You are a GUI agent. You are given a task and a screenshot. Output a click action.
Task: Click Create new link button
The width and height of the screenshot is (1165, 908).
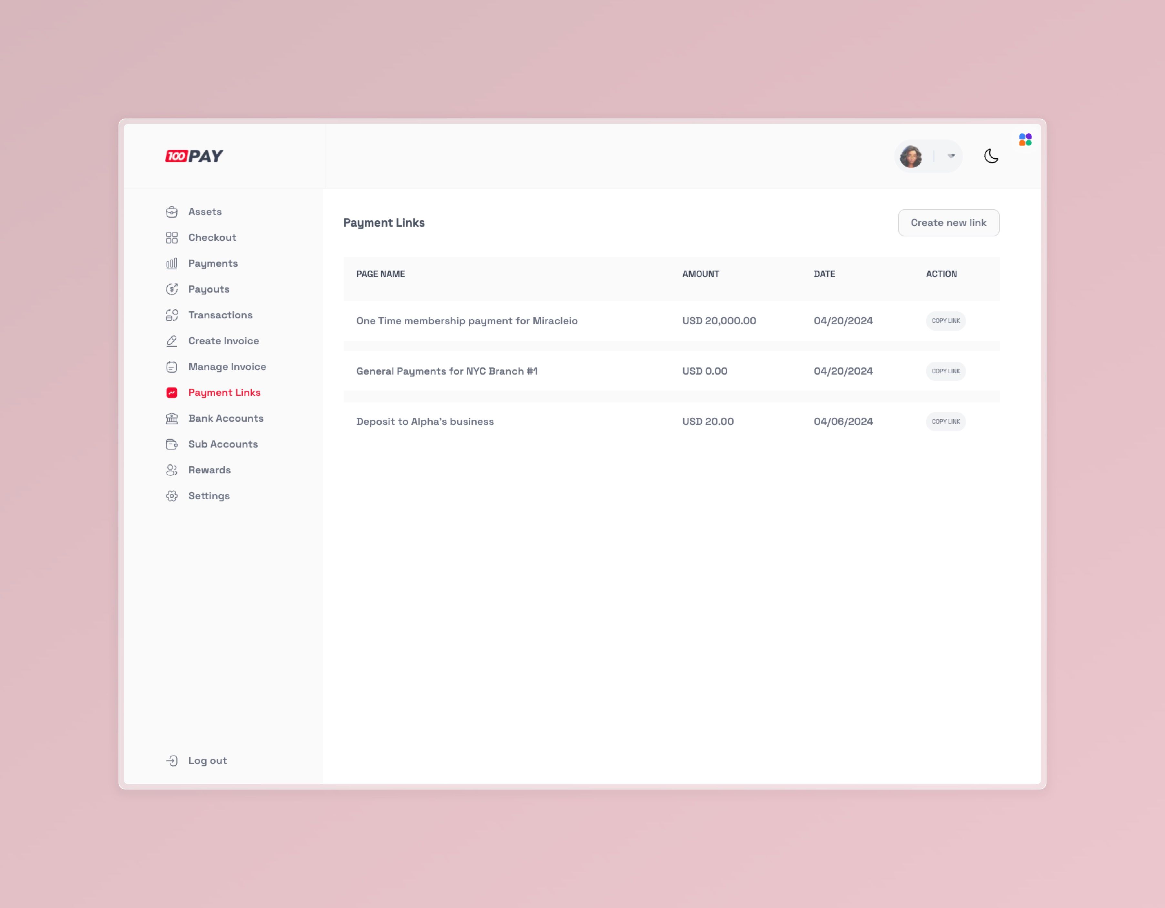(x=948, y=222)
